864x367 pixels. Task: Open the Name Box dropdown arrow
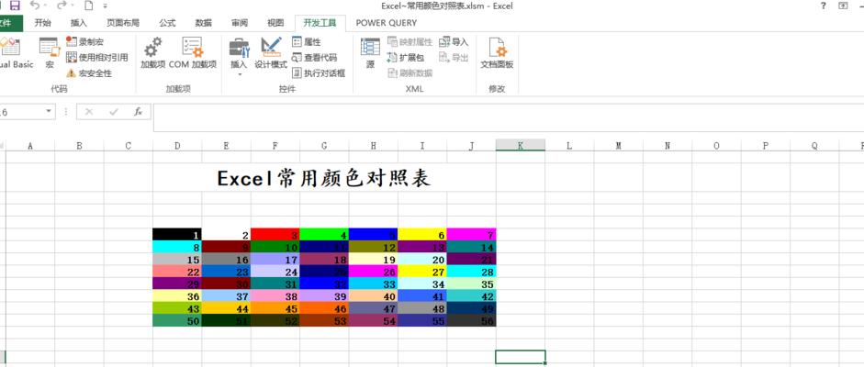pos(49,111)
